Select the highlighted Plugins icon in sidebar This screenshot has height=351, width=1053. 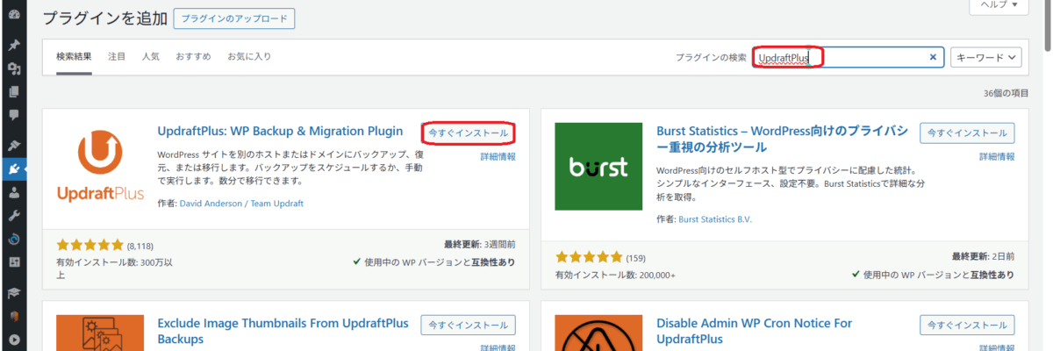[x=13, y=169]
